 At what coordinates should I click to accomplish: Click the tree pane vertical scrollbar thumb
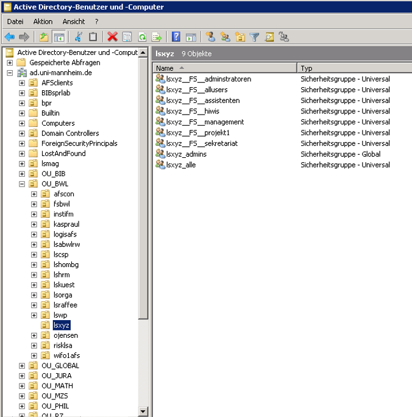[x=143, y=188]
